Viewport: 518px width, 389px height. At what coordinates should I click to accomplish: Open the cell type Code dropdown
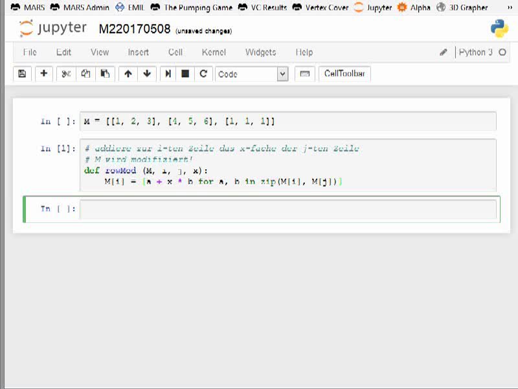click(252, 74)
